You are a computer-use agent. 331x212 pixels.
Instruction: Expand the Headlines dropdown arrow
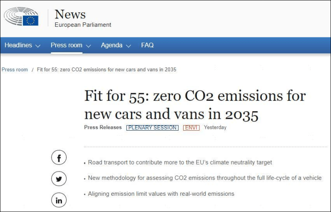pos(38,46)
